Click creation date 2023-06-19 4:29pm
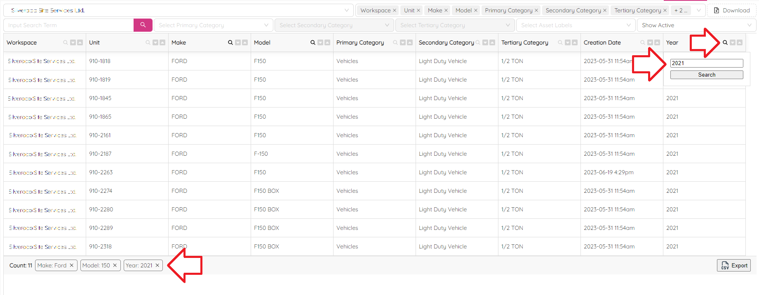Screen dimensions: 759x295 pyautogui.click(x=622, y=172)
